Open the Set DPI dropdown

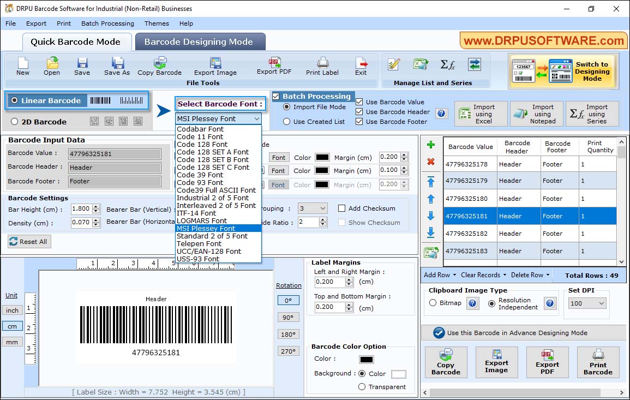(x=586, y=303)
